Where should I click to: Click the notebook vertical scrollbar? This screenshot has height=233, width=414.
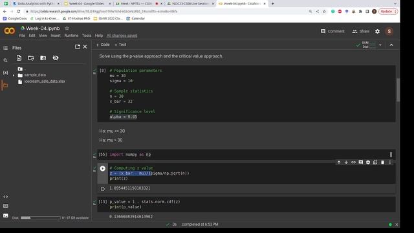(398, 90)
